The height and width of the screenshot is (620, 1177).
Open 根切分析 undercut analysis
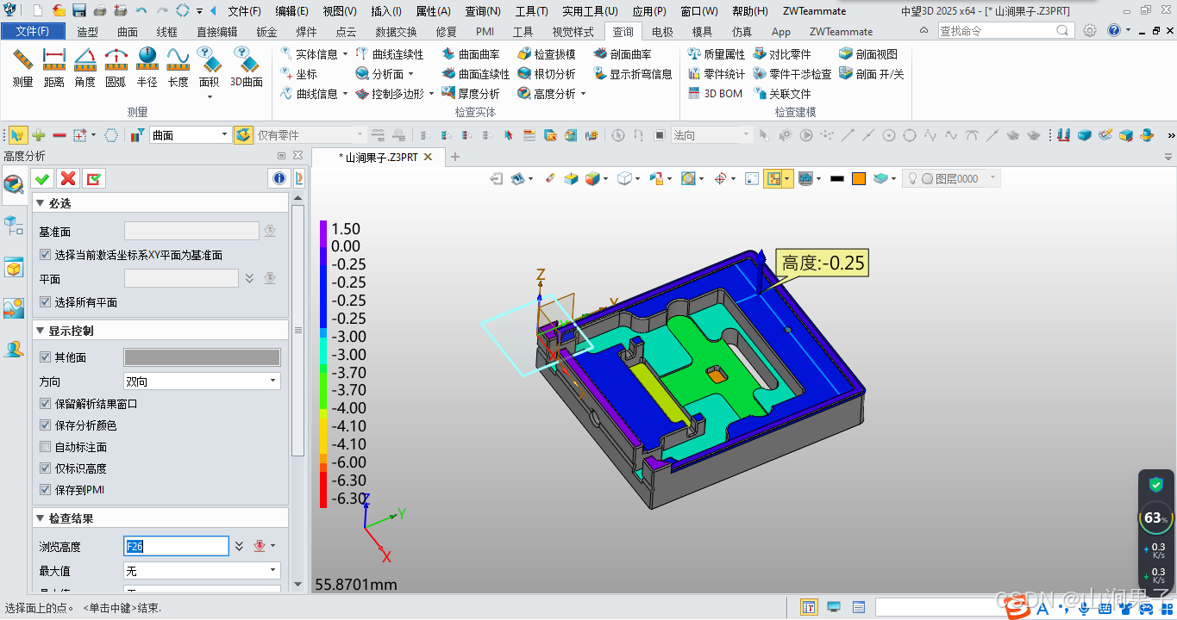pos(547,74)
